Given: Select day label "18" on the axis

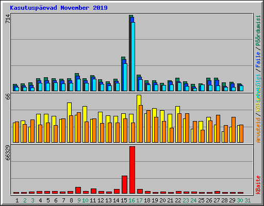Looking at the screenshot, I should pyautogui.click(x=147, y=200).
